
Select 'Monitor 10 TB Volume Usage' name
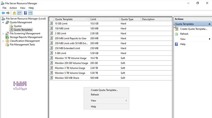[x=70, y=58]
